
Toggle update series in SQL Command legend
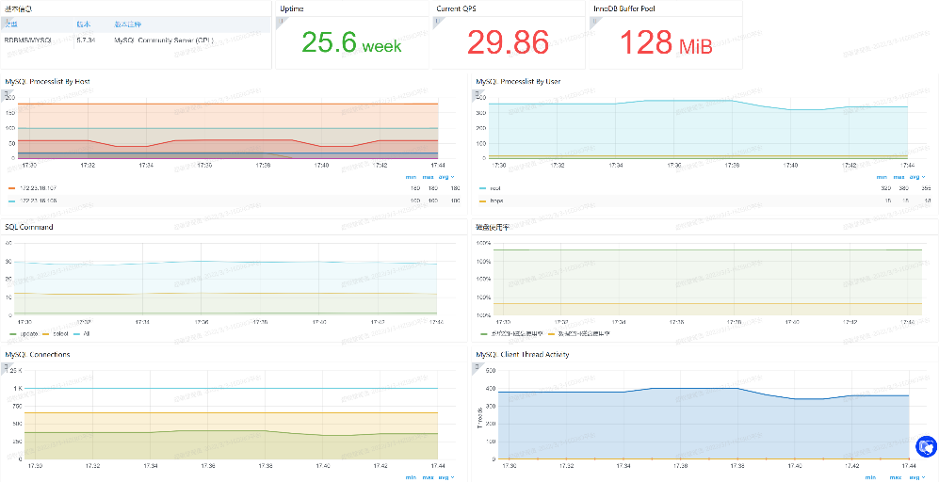point(29,333)
